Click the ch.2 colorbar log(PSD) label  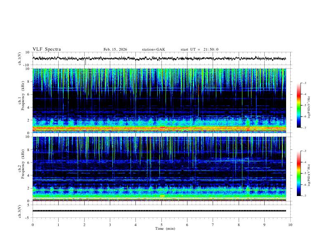[309, 175]
